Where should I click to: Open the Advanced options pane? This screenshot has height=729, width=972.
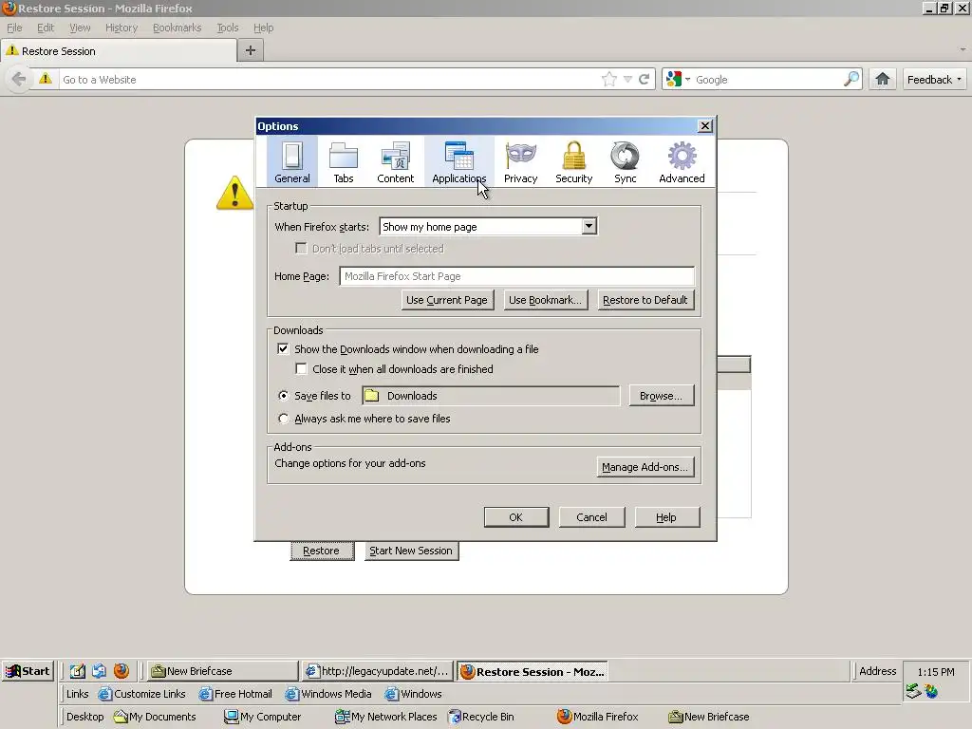pos(682,161)
